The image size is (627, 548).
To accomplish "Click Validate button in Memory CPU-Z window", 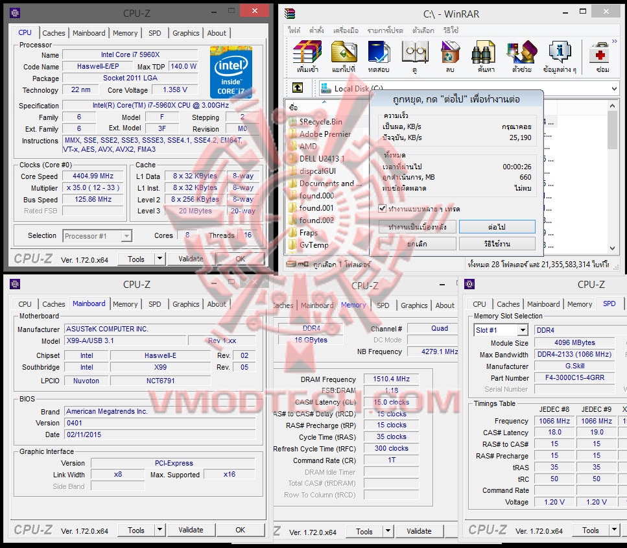I will [419, 531].
